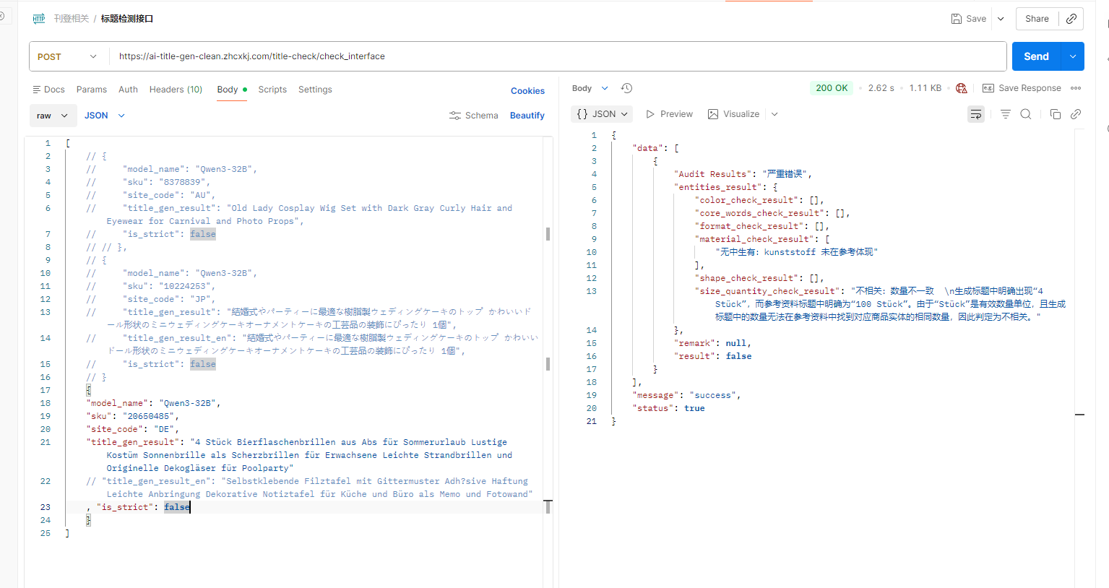Open the response more options ellipsis
The height and width of the screenshot is (588, 1109).
point(1076,88)
